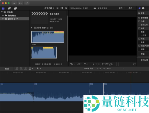
Task: Show the Info inspector icon
Action: pyautogui.click(x=143, y=8)
